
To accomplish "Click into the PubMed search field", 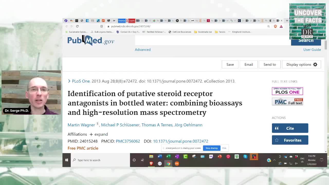I will click(213, 41).
